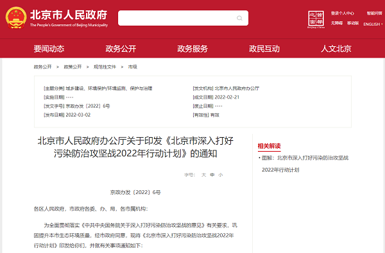Switch to 无障碍 accessibility mode

tap(337, 23)
